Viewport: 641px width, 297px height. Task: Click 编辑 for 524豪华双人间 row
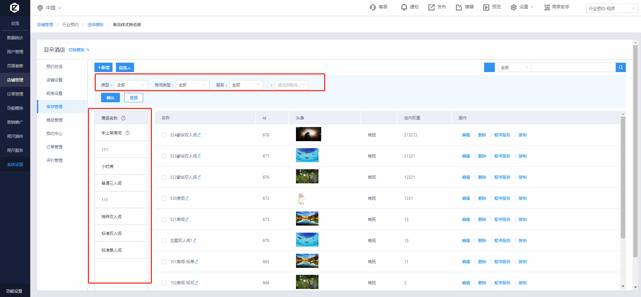(466, 135)
